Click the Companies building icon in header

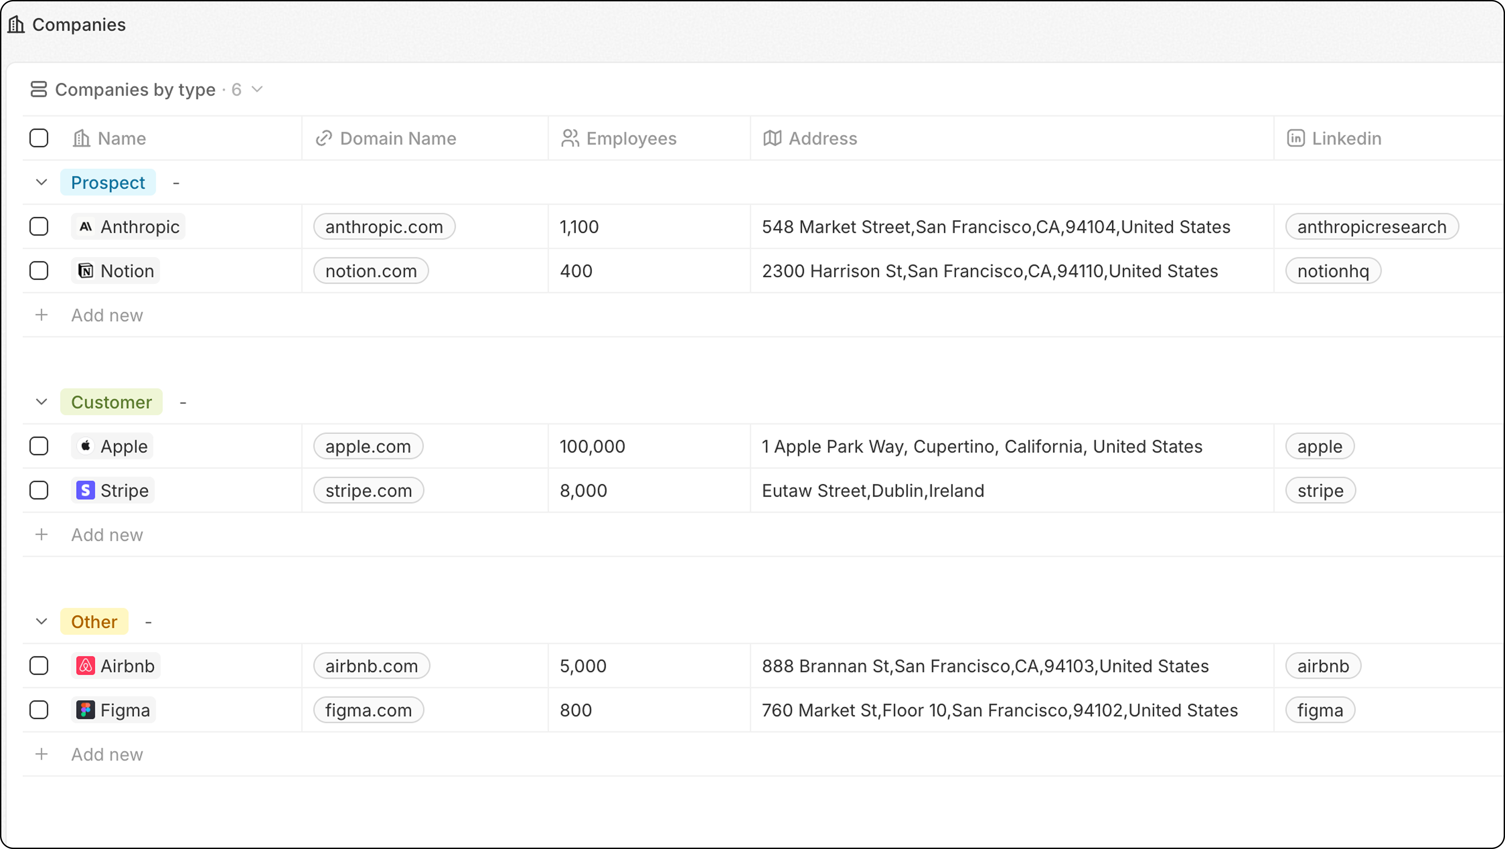(16, 24)
